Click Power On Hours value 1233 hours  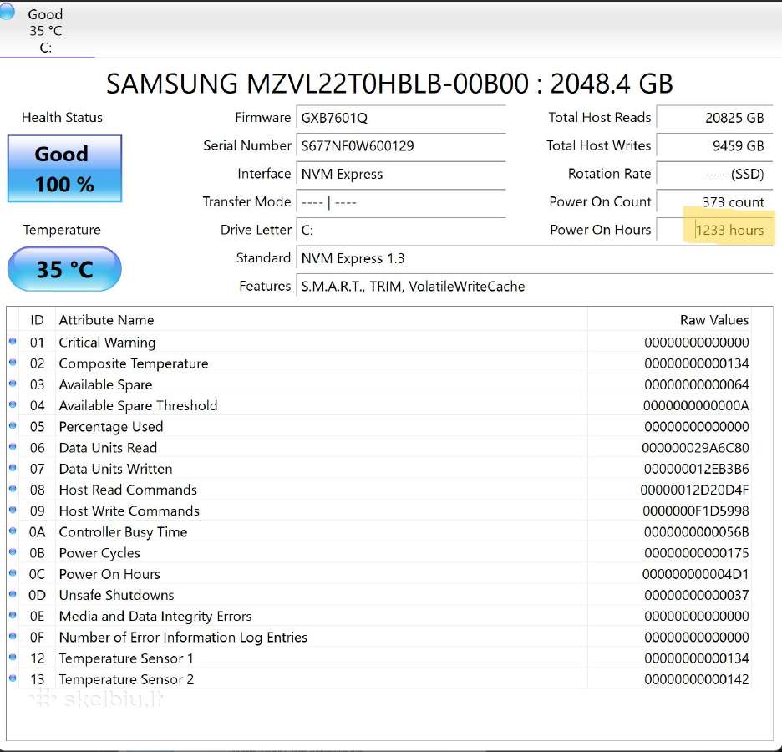(x=714, y=230)
